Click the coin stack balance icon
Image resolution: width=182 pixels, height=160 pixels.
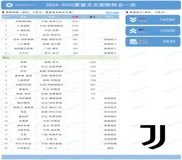point(133,42)
